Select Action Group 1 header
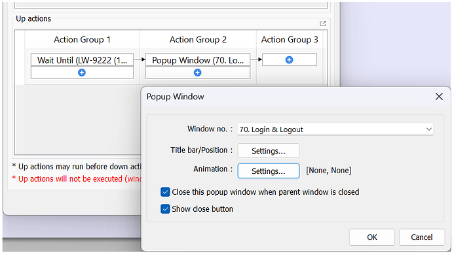The image size is (454, 253). point(83,40)
